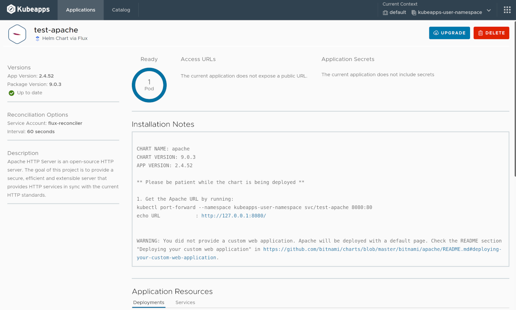Click the namespace icon beside kubeapps-user-namespace

tap(414, 12)
